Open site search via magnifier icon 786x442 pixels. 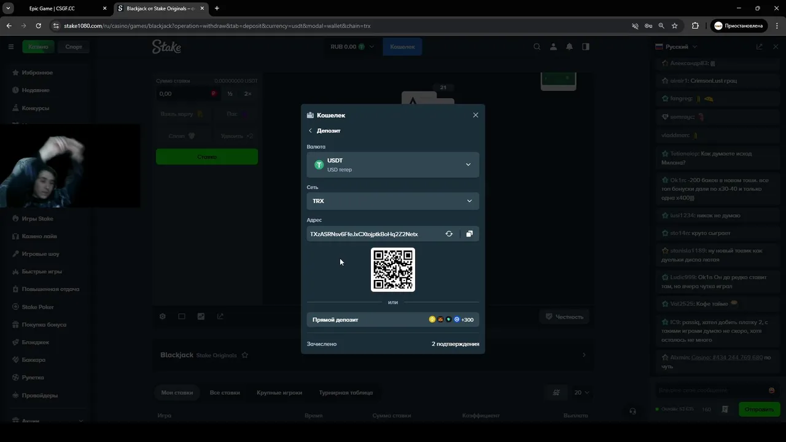click(537, 47)
